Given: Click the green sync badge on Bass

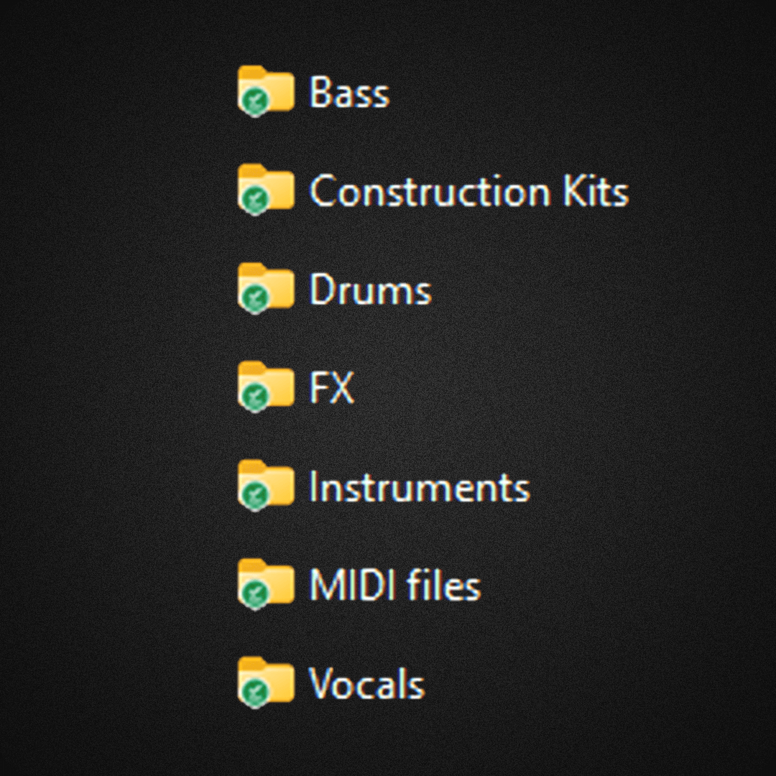Looking at the screenshot, I should click(255, 101).
